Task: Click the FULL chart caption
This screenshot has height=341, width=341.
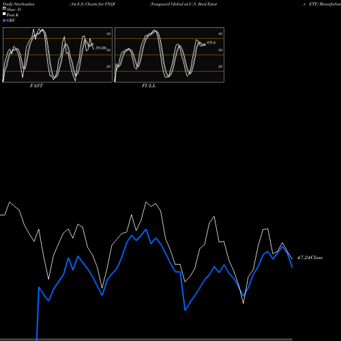Action: 149,86
